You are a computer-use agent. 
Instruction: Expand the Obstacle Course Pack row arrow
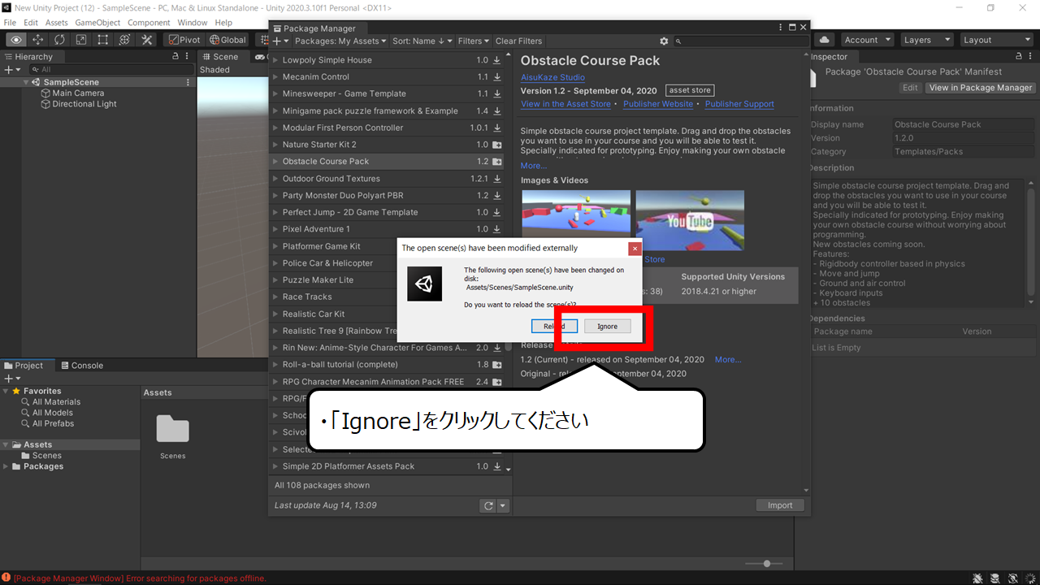point(275,162)
